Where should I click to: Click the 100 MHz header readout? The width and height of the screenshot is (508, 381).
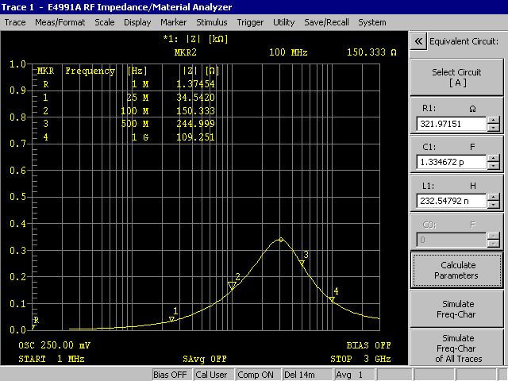point(288,52)
